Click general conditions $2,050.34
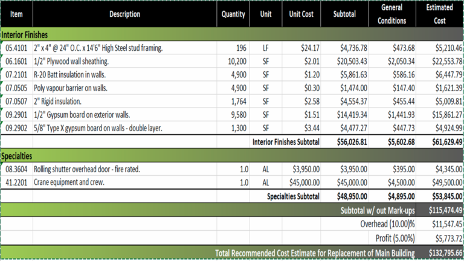 click(x=401, y=61)
